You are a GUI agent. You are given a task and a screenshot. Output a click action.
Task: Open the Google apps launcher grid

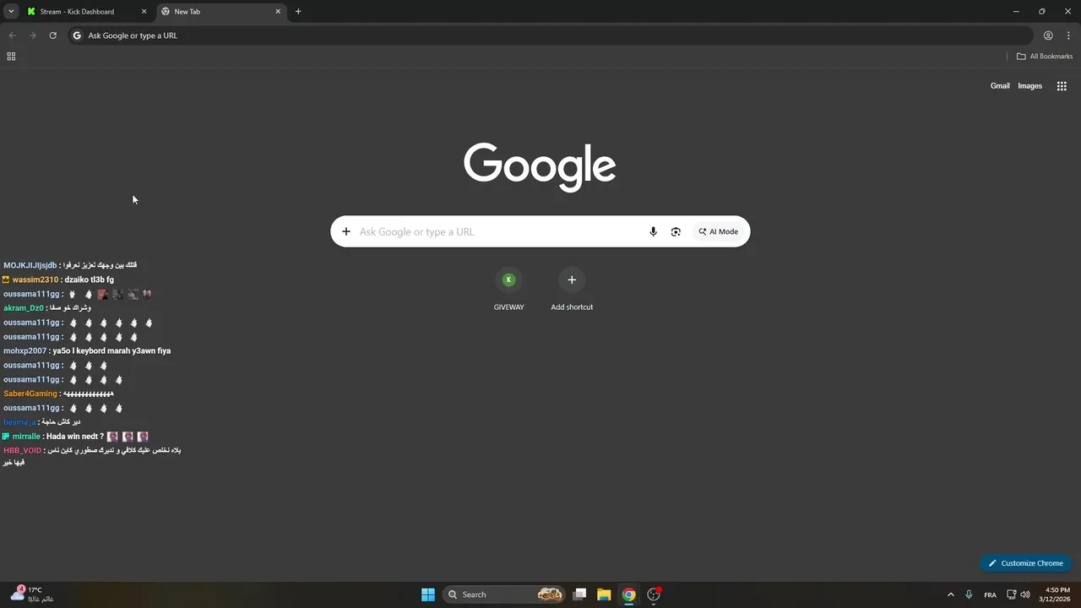pyautogui.click(x=1062, y=86)
